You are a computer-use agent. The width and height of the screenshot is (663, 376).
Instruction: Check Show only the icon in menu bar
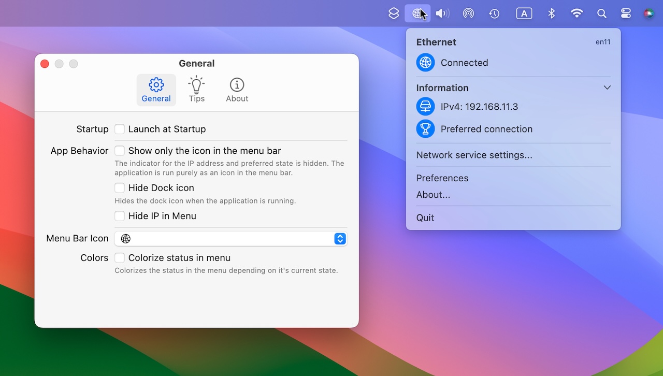click(x=120, y=151)
